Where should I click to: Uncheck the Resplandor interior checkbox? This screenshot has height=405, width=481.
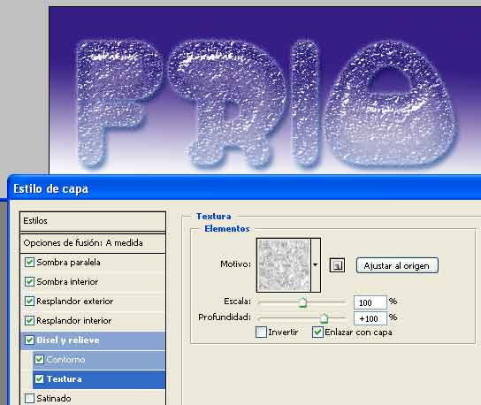coord(29,321)
